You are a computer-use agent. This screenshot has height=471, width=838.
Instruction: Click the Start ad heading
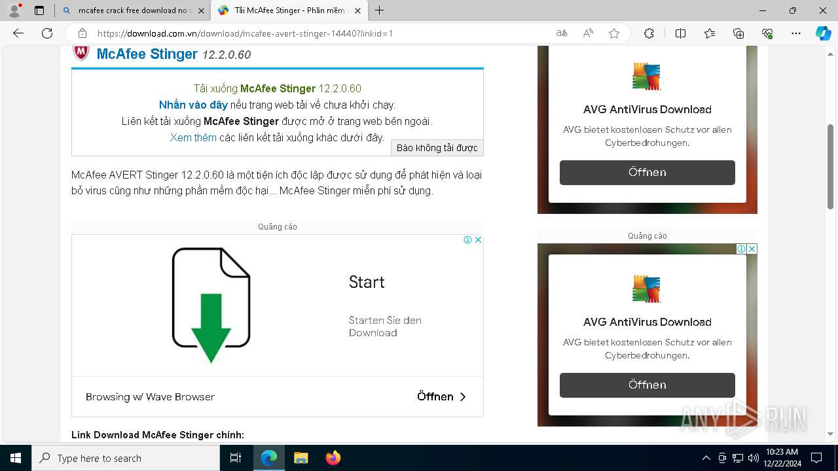(x=367, y=282)
